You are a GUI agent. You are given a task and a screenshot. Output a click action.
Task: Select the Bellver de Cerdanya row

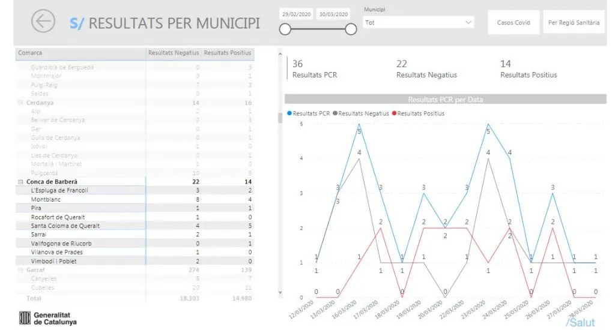point(135,120)
